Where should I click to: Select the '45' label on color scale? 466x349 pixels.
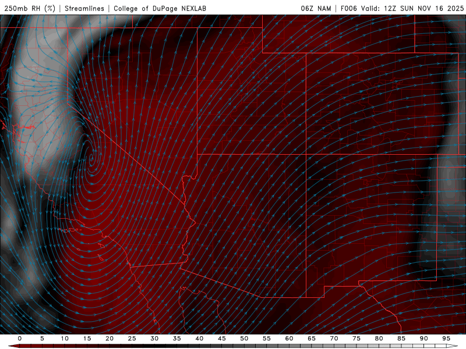point(222,339)
